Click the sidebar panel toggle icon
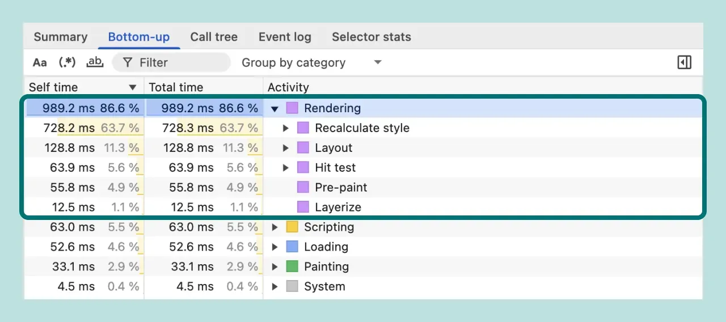This screenshot has height=322, width=726. coord(684,62)
